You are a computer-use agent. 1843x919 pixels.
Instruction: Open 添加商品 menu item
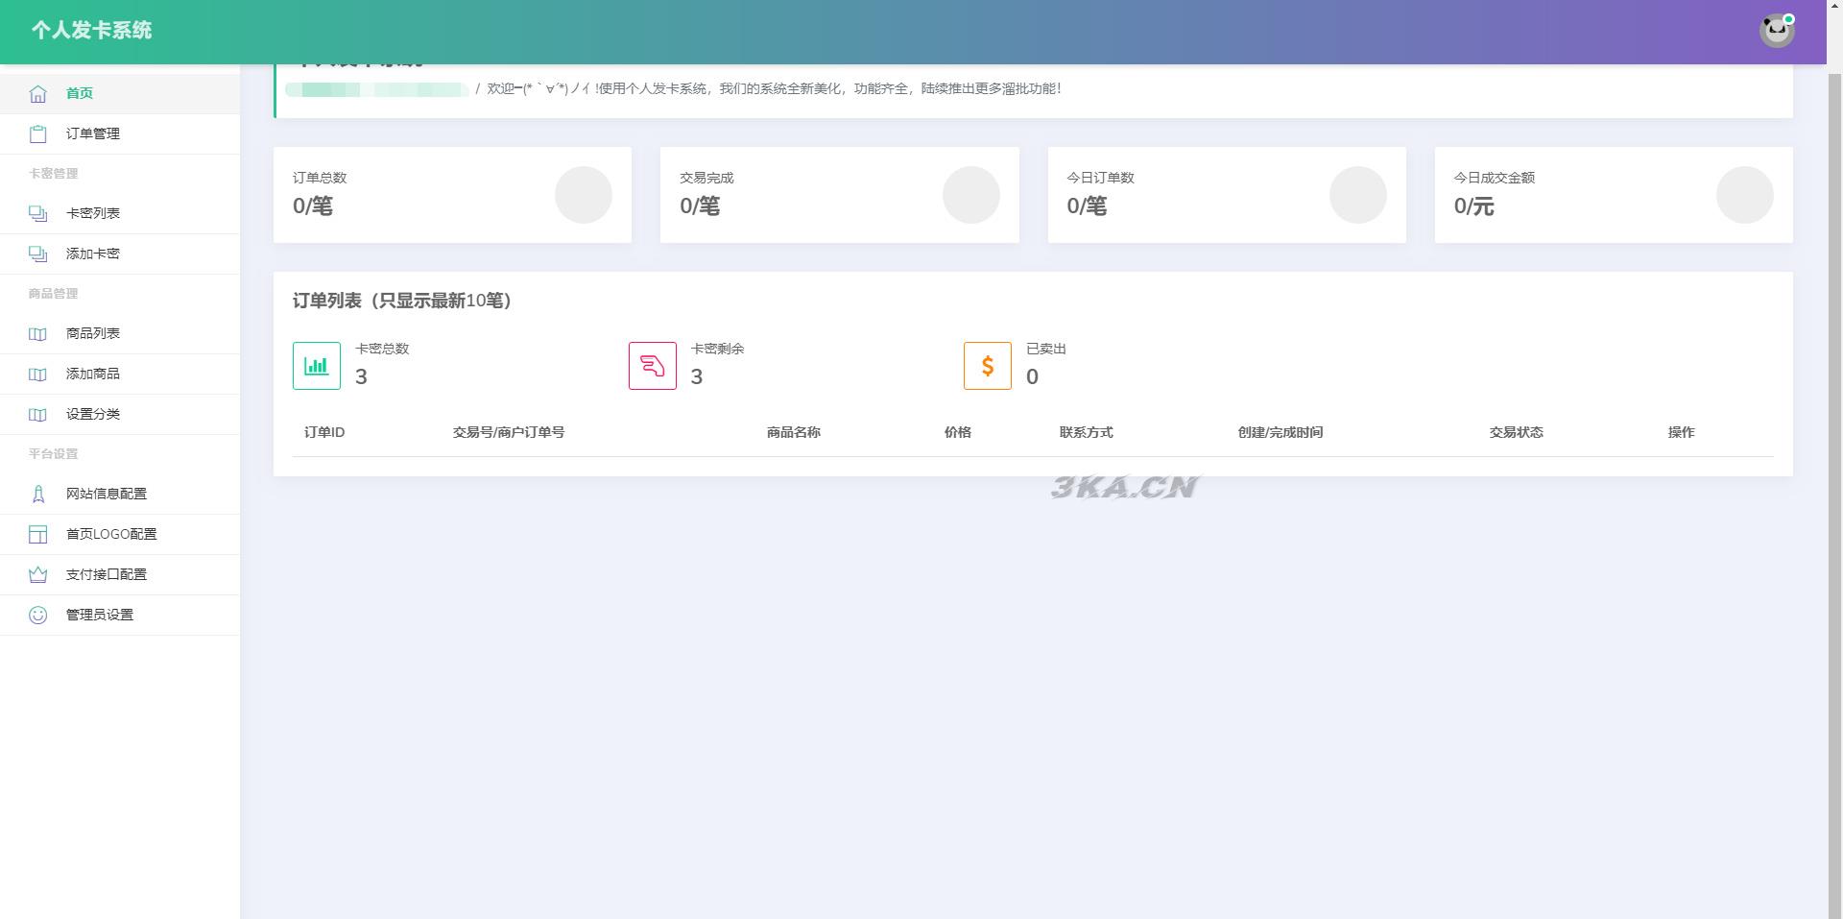93,374
